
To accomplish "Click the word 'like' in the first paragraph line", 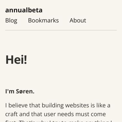I will (x=101, y=105).
